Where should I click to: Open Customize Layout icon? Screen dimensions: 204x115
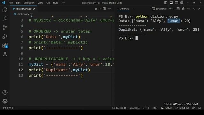pyautogui.click(x=182, y=3)
